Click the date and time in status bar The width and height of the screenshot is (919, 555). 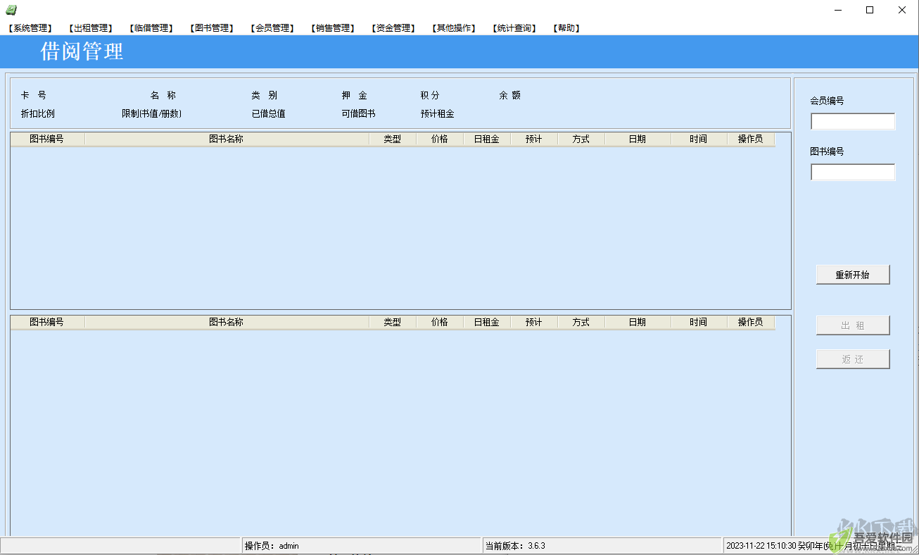coord(820,546)
